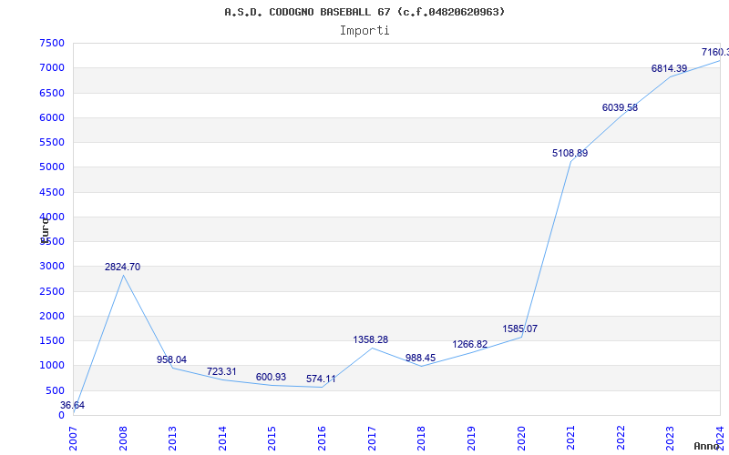Click the 2000 y-axis label
The width and height of the screenshot is (729, 455).
(x=52, y=316)
